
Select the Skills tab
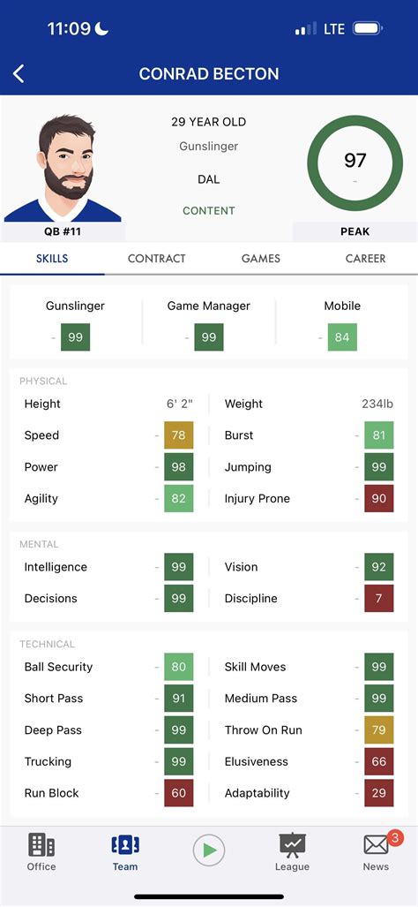click(52, 259)
